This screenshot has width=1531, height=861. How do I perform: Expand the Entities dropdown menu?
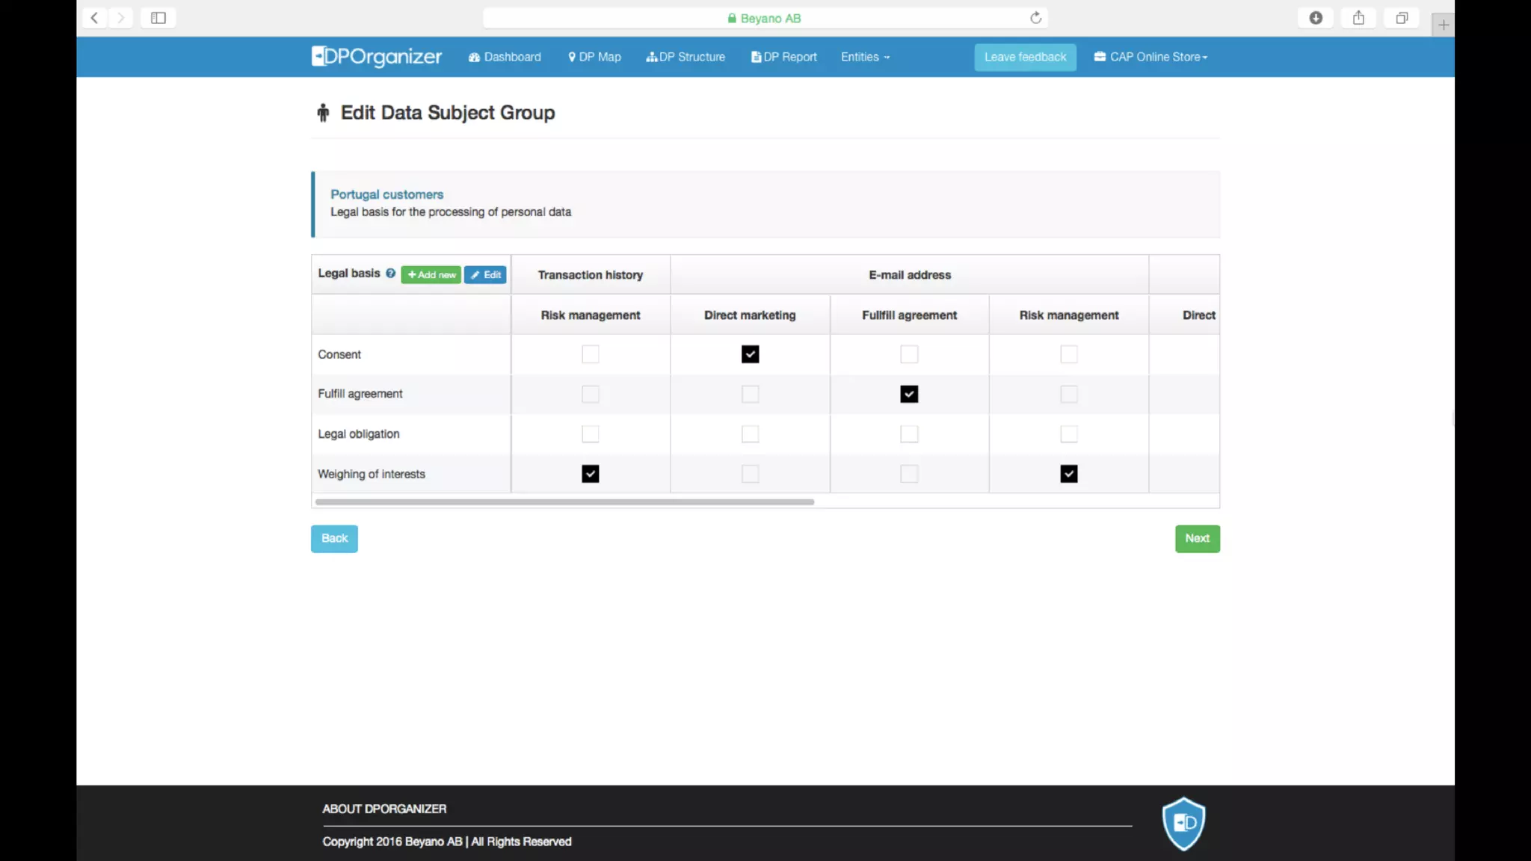(x=865, y=57)
